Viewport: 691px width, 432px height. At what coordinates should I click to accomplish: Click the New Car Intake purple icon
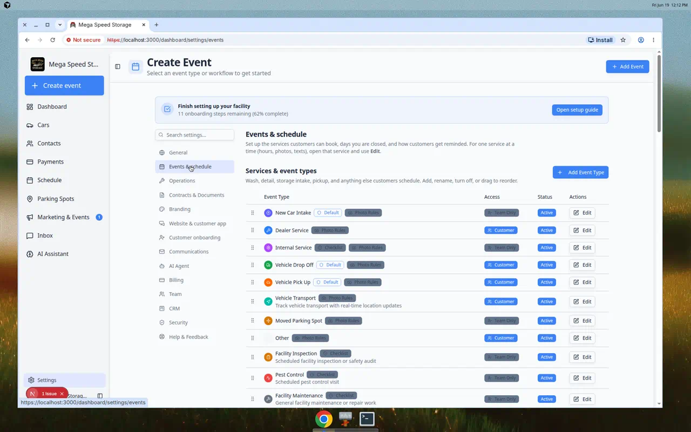[268, 213]
